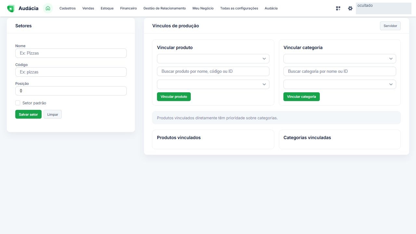The width and height of the screenshot is (416, 234).
Task: Click the Vínculos de produção title
Action: [x=175, y=26]
